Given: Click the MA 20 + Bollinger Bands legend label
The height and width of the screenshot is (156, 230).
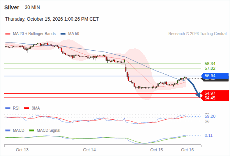Looking at the screenshot, I should tap(34, 34).
